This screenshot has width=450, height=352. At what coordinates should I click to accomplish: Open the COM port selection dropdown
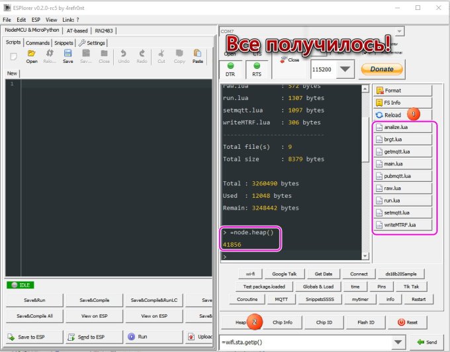[x=399, y=31]
